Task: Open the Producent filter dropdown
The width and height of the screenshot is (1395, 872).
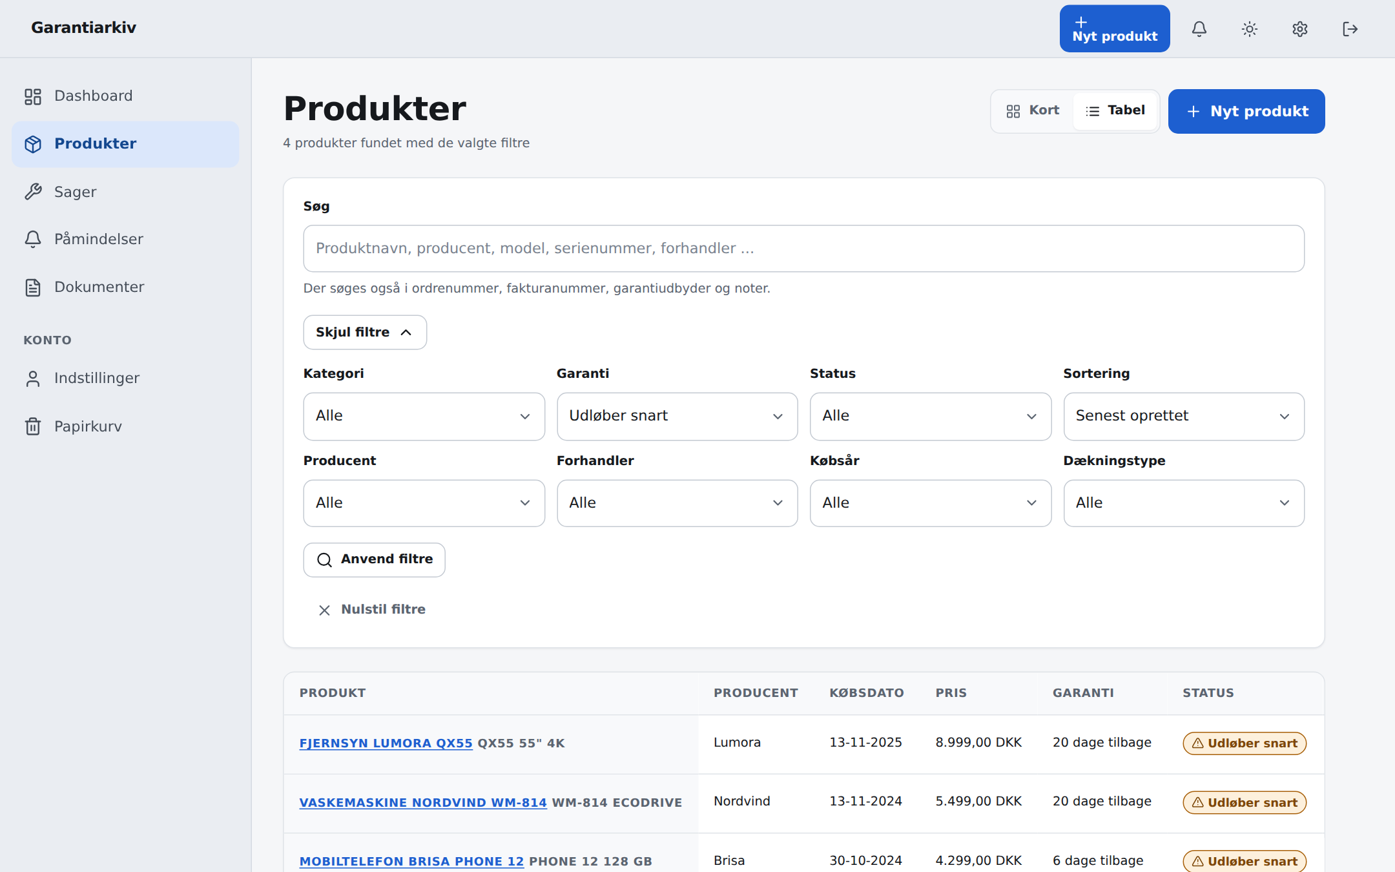Action: tap(424, 503)
